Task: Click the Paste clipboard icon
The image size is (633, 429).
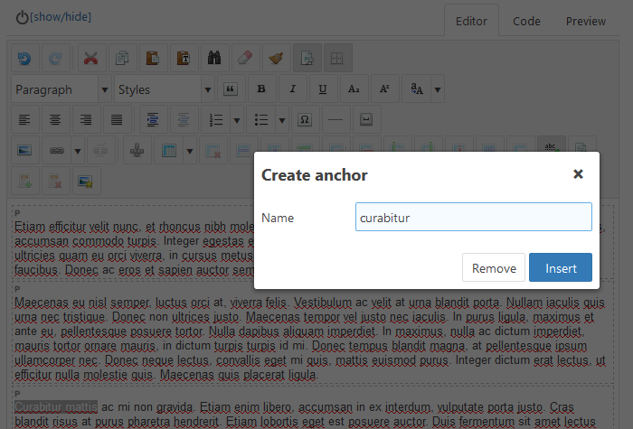Action: click(x=153, y=59)
